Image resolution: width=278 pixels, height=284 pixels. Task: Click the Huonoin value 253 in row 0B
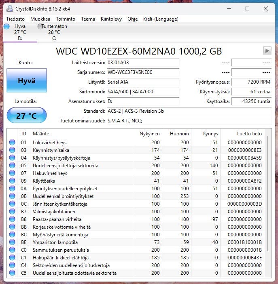point(185,196)
